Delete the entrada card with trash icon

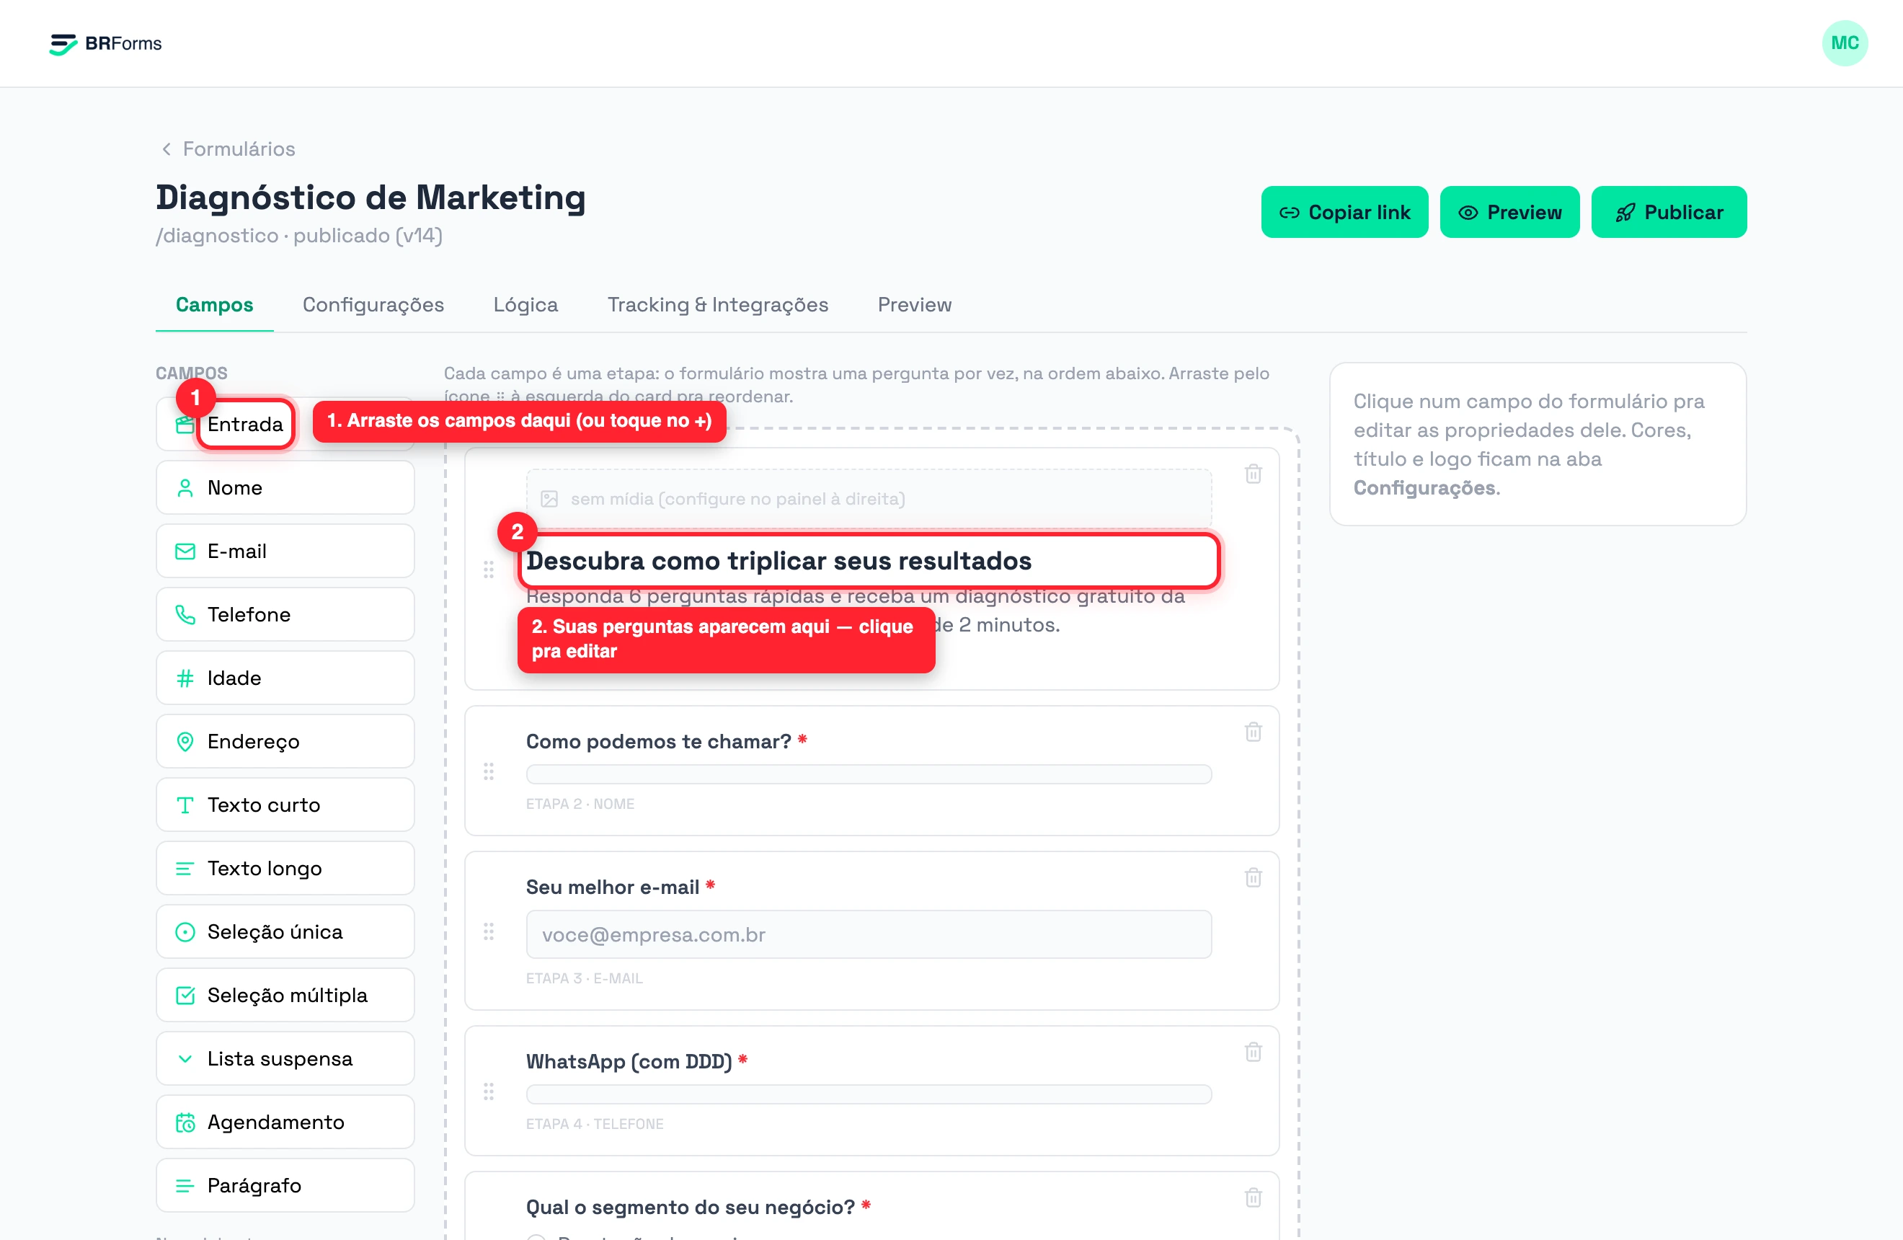point(1253,474)
